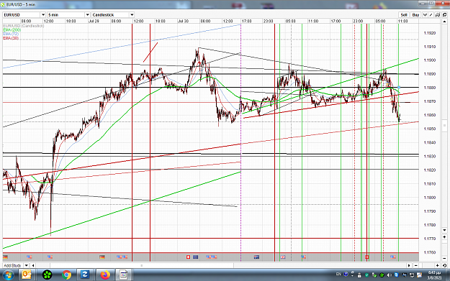450x281 pixels.
Task: Click the system clock showing 3/8/2021
Action: coord(434,275)
